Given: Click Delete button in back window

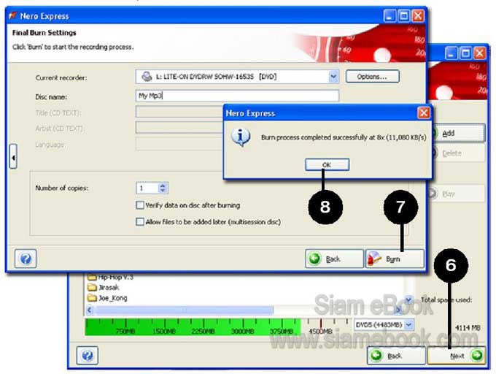Looking at the screenshot, I should point(457,153).
